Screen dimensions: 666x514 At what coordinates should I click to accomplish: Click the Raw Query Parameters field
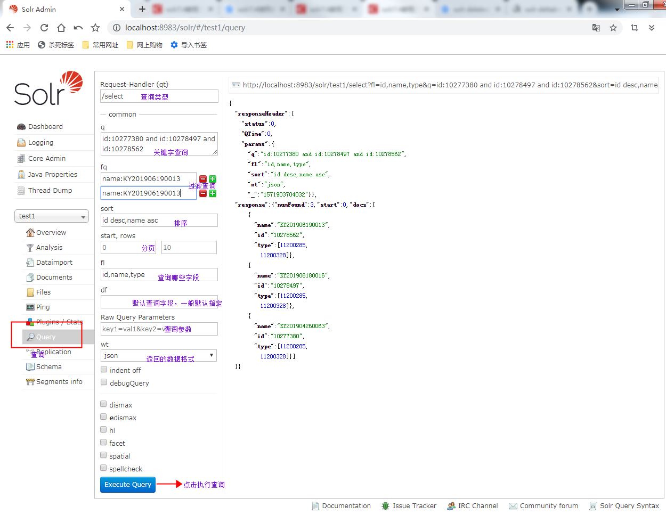pos(159,329)
